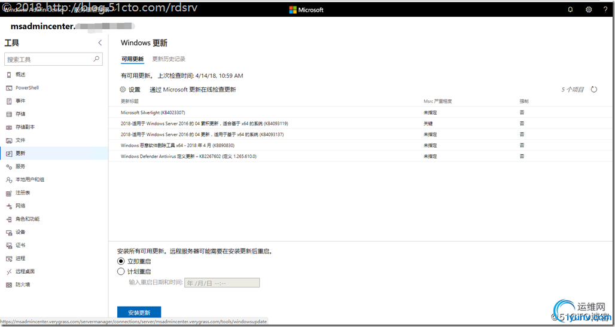
Task: Click the 5 个项目 item count
Action: [x=573, y=90]
